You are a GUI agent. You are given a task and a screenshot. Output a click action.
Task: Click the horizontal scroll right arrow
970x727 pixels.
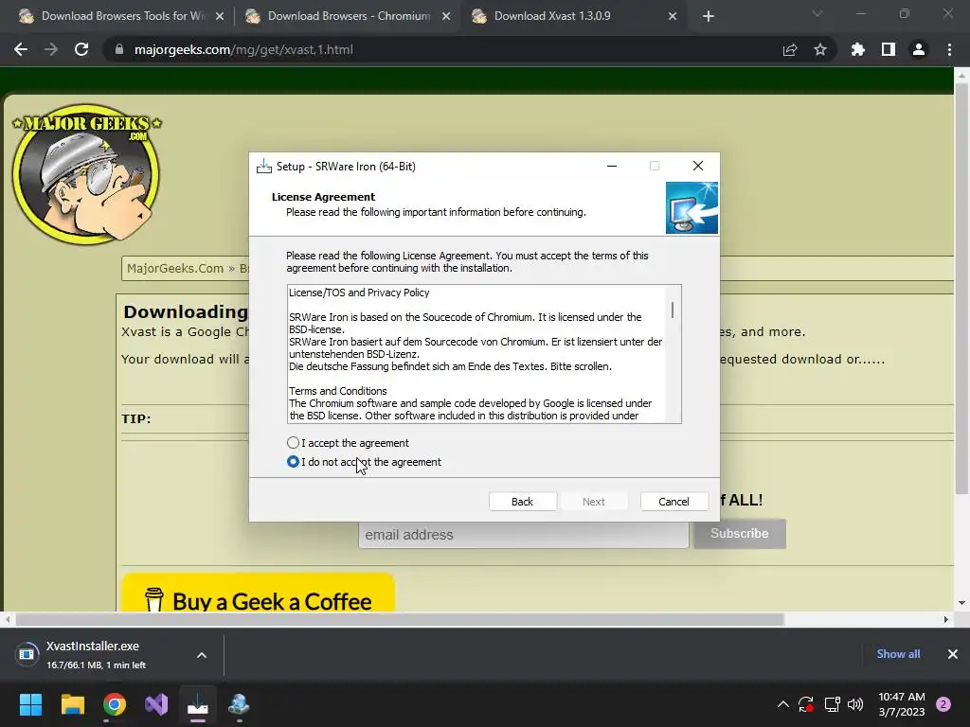click(946, 619)
